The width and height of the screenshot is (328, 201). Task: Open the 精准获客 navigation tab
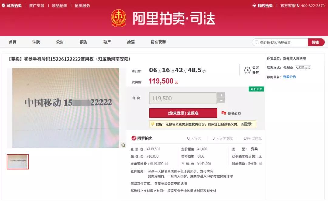(158, 42)
